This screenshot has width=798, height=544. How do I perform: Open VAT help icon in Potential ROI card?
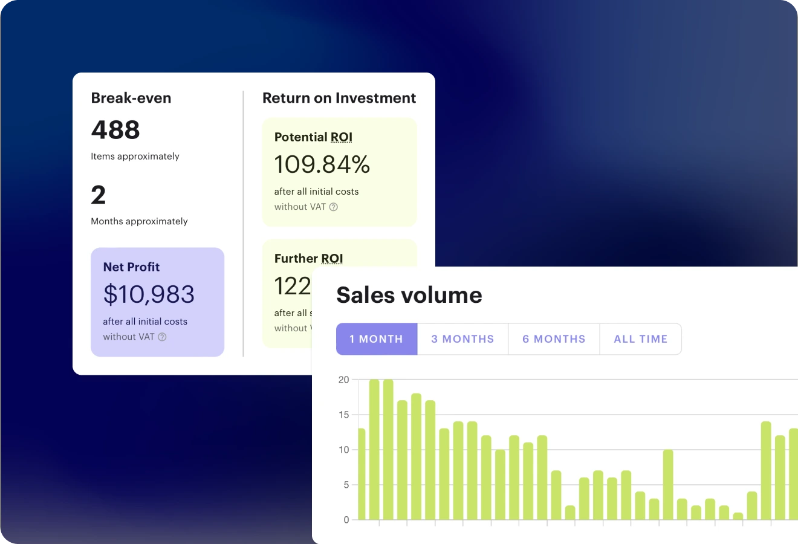333,207
